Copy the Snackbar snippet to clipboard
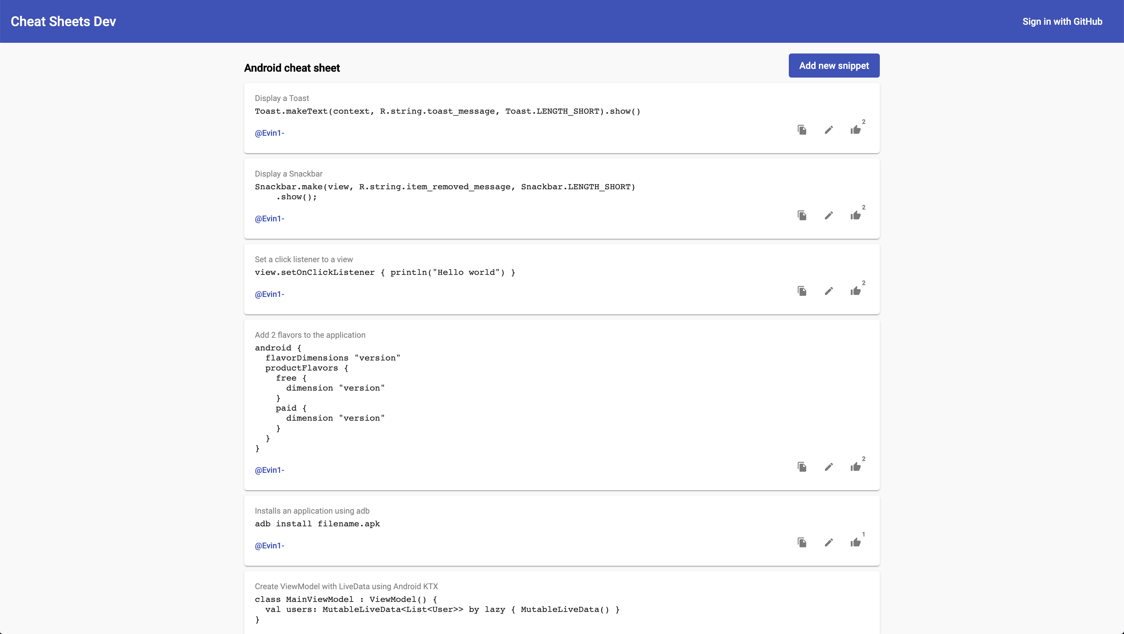1124x634 pixels. tap(802, 215)
